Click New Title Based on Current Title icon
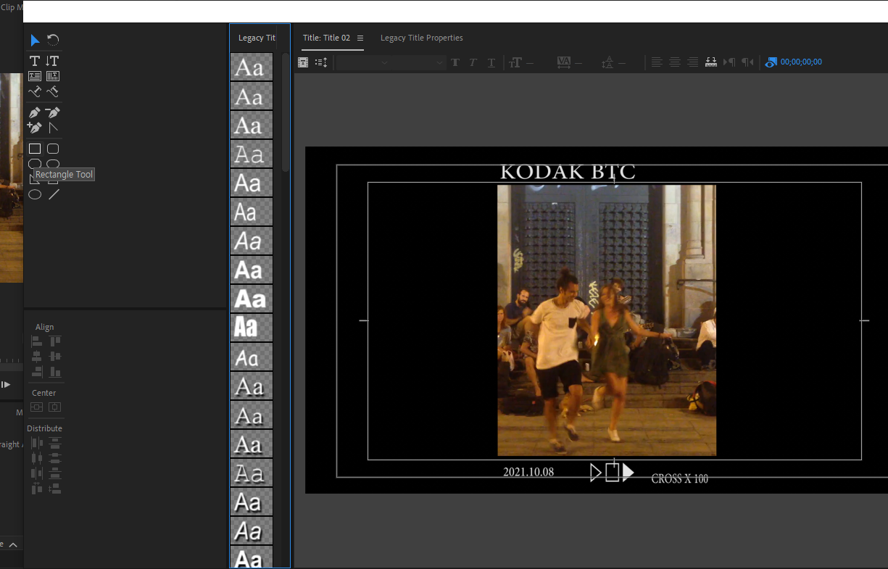Image resolution: width=888 pixels, height=569 pixels. (303, 62)
